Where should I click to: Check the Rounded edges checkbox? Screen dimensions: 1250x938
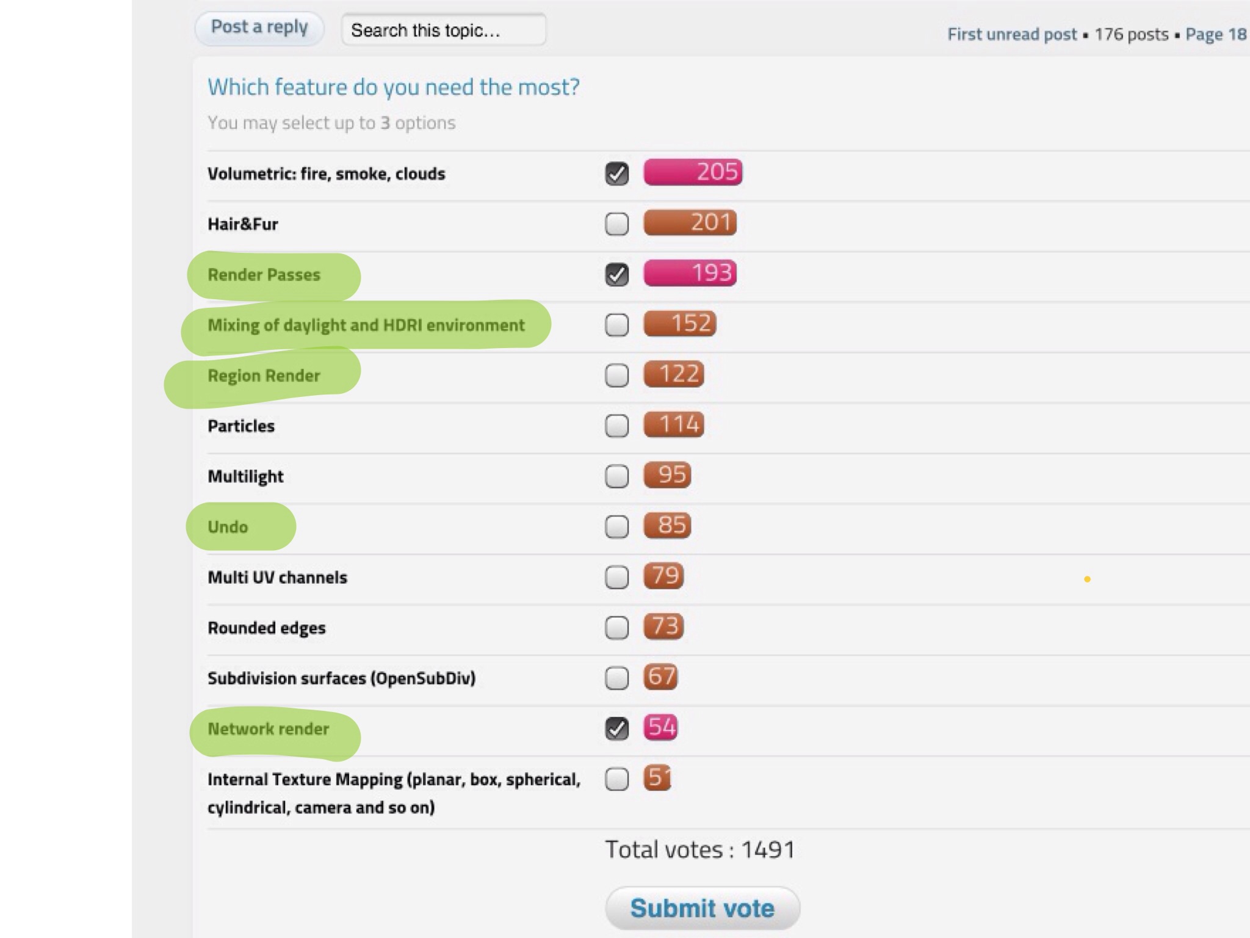click(x=616, y=627)
